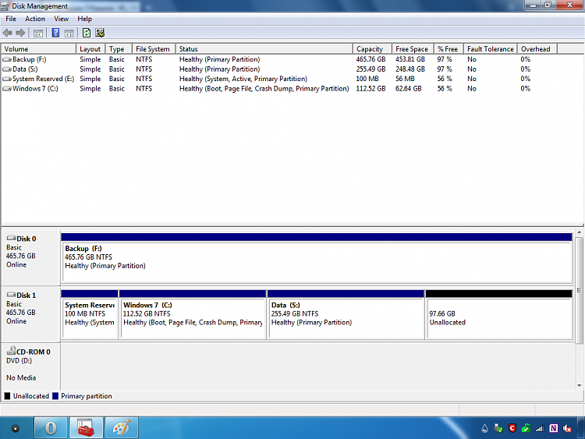This screenshot has width=585, height=439.
Task: Click the green Refresh toolbar icon
Action: pos(87,34)
